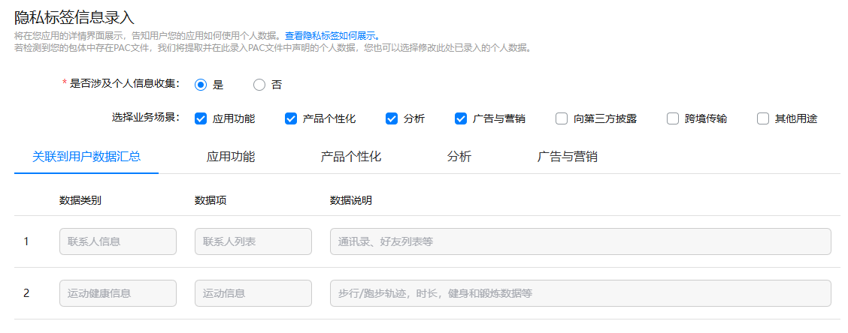This screenshot has width=848, height=333.
Task: Uncheck the 应用功能 checkbox
Action: [201, 118]
